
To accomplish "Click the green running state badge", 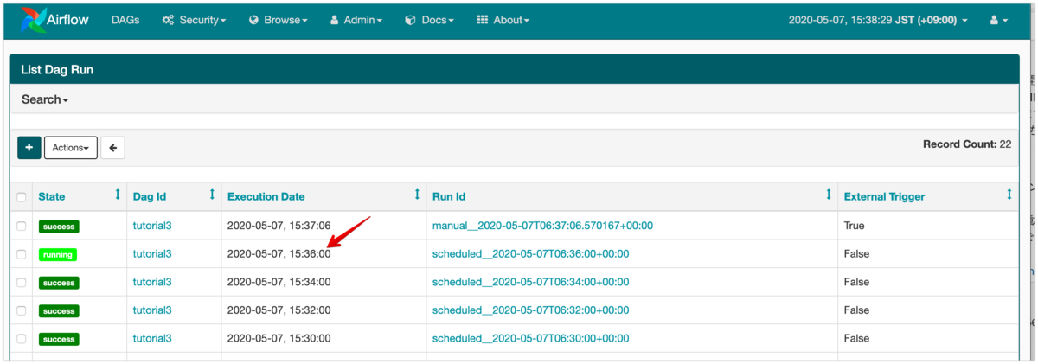I will (58, 255).
